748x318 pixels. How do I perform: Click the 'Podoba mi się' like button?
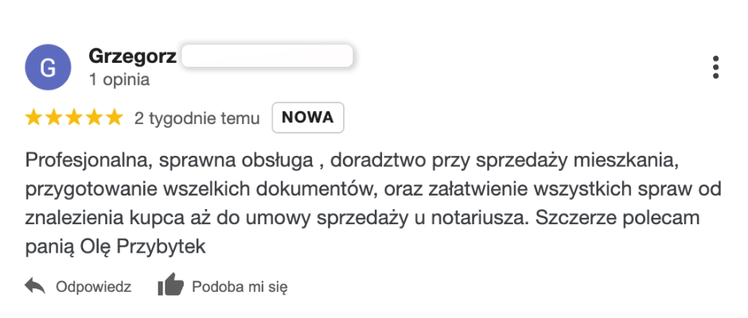[x=222, y=286]
